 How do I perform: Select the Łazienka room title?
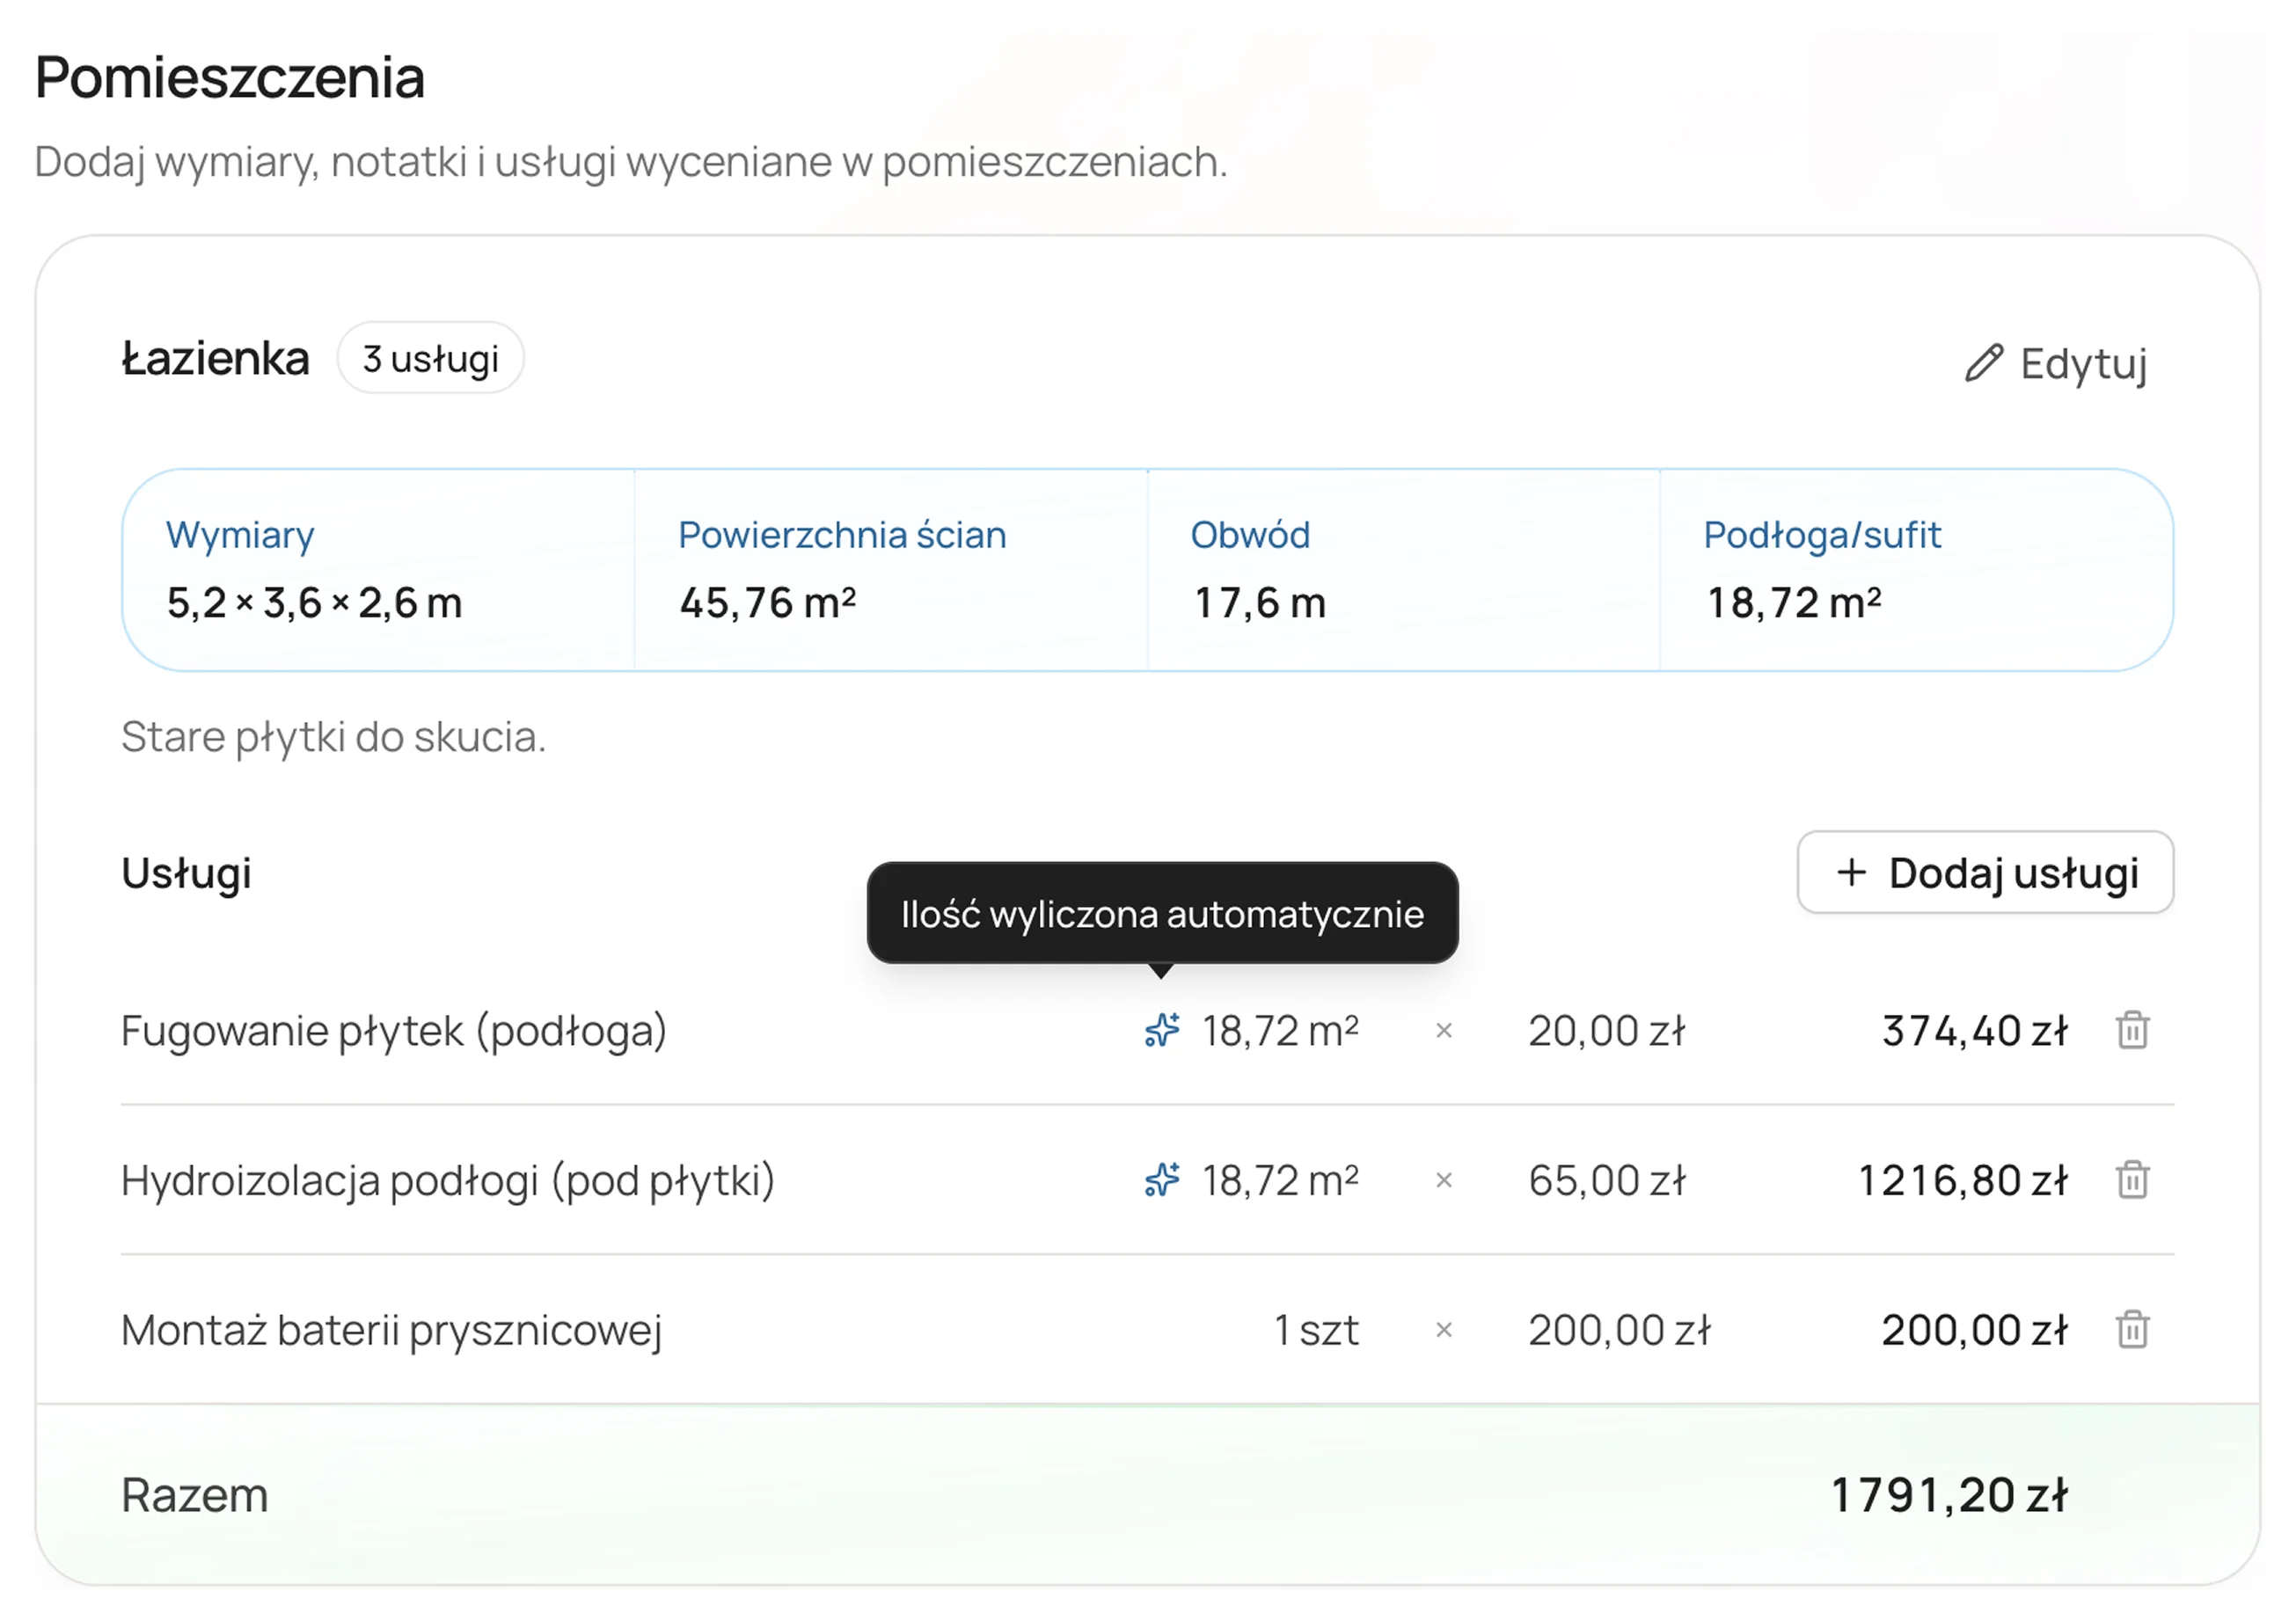pos(215,358)
